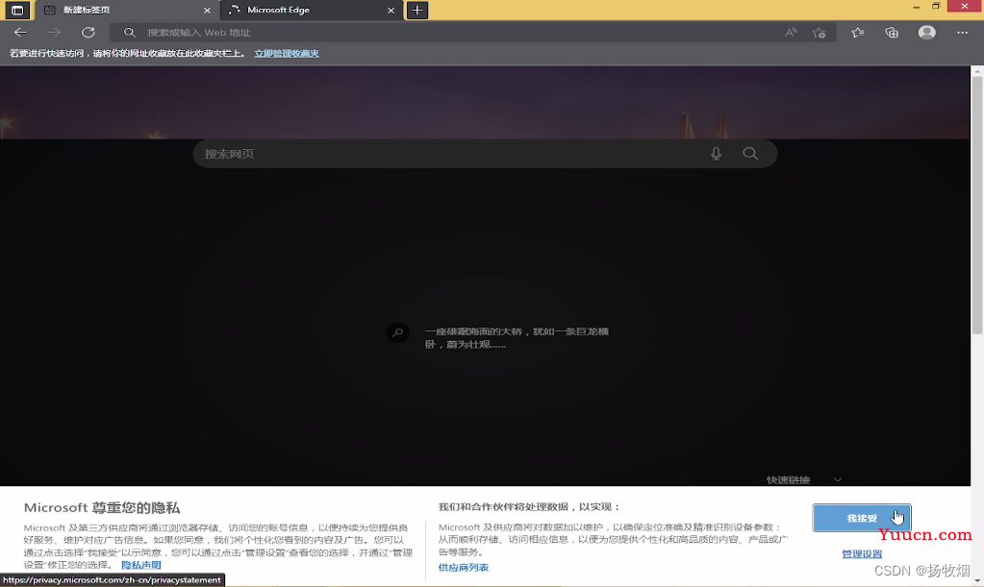Click the 快速链接 label
The width and height of the screenshot is (984, 587).
point(788,479)
